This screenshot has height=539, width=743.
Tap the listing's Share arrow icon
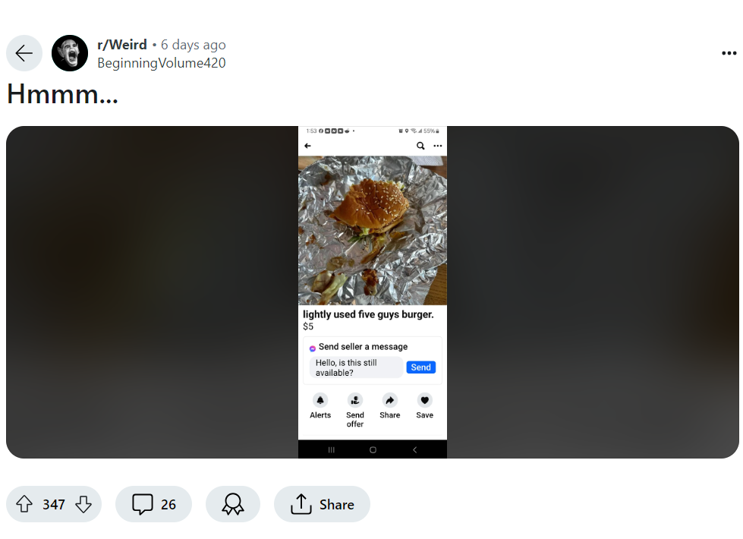389,400
